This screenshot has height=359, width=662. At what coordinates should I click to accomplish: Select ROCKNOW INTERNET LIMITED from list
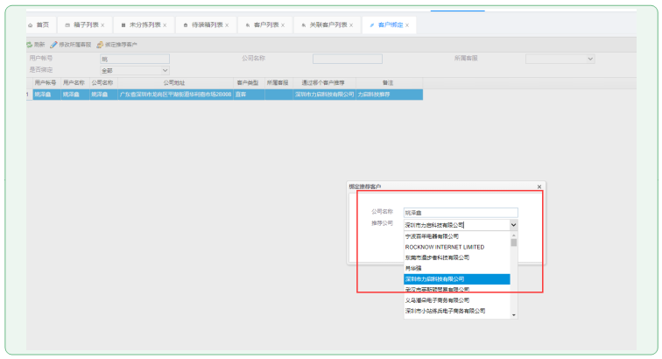click(445, 247)
